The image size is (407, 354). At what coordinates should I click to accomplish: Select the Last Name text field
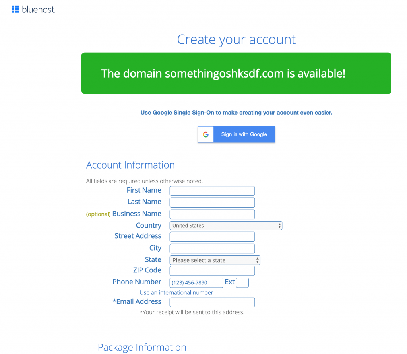(x=212, y=202)
